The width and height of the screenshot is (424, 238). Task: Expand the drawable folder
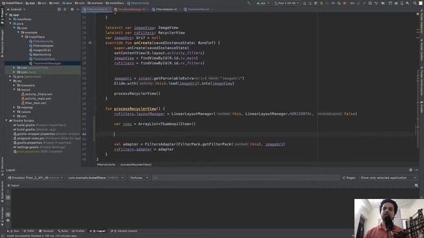pyautogui.click(x=14, y=85)
